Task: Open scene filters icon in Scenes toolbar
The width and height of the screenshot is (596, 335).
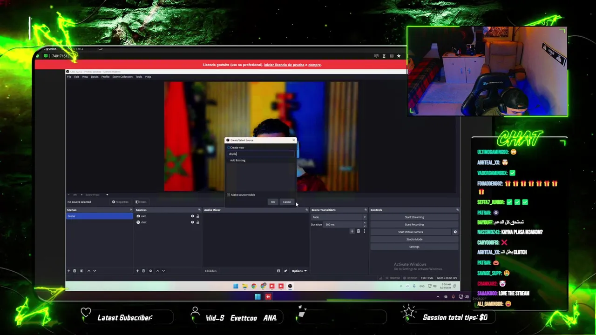Action: coord(81,271)
